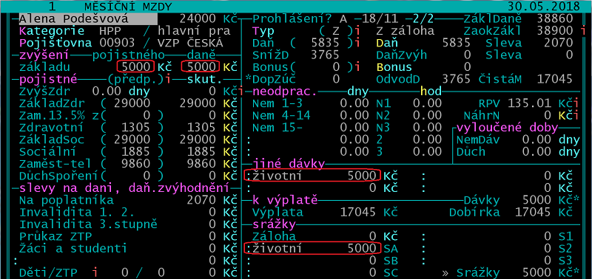Click the životní 5000 SA srážky entry

coord(312,248)
